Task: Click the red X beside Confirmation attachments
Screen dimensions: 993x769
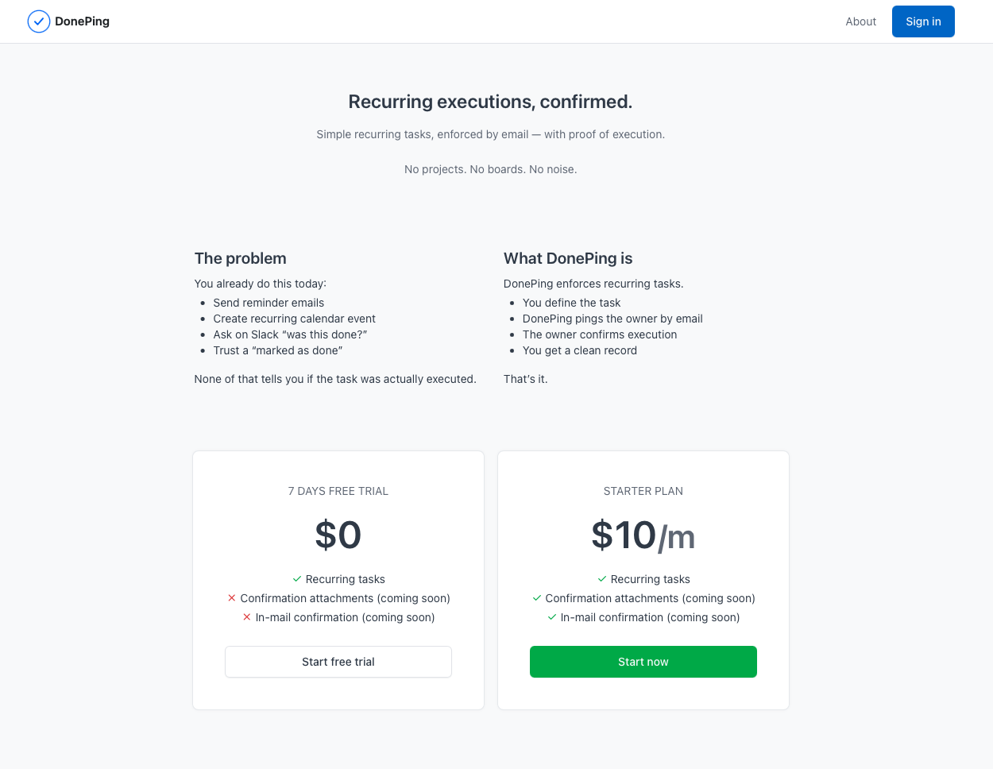Action: (x=231, y=598)
